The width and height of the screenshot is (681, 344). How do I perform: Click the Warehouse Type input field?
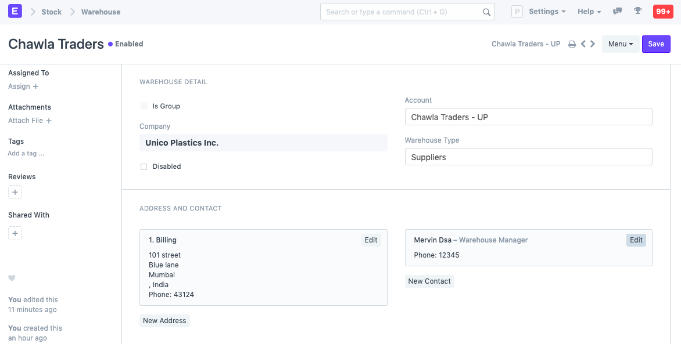click(x=528, y=157)
